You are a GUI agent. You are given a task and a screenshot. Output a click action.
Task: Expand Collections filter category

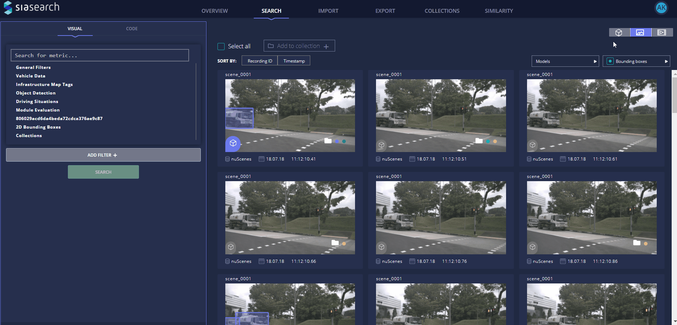coord(29,136)
